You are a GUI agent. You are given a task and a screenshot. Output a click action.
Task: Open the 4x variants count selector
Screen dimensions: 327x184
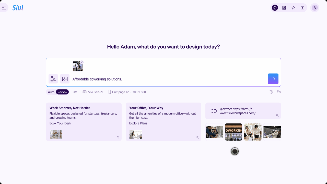(x=75, y=92)
